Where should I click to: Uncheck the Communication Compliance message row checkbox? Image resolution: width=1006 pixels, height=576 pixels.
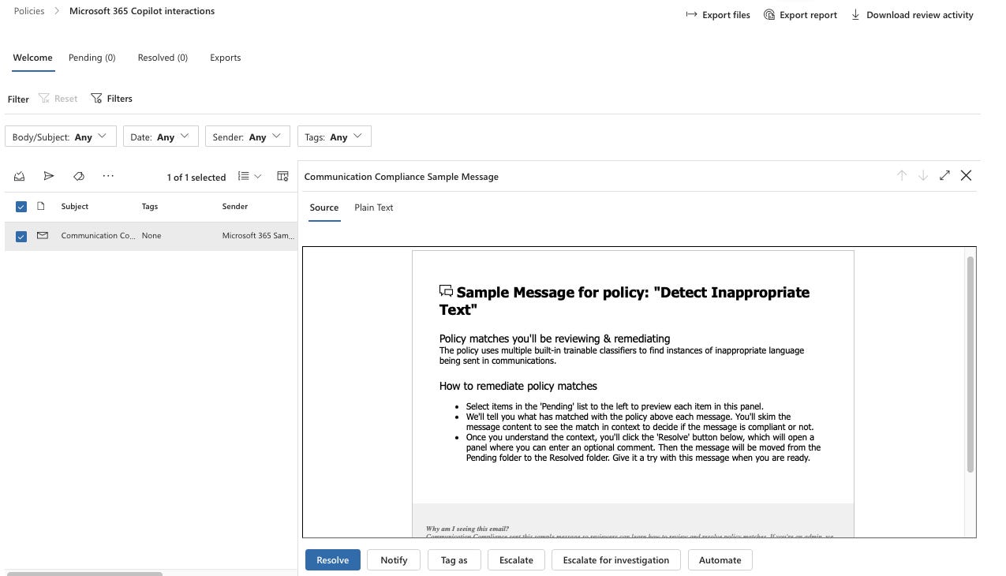[x=21, y=236]
